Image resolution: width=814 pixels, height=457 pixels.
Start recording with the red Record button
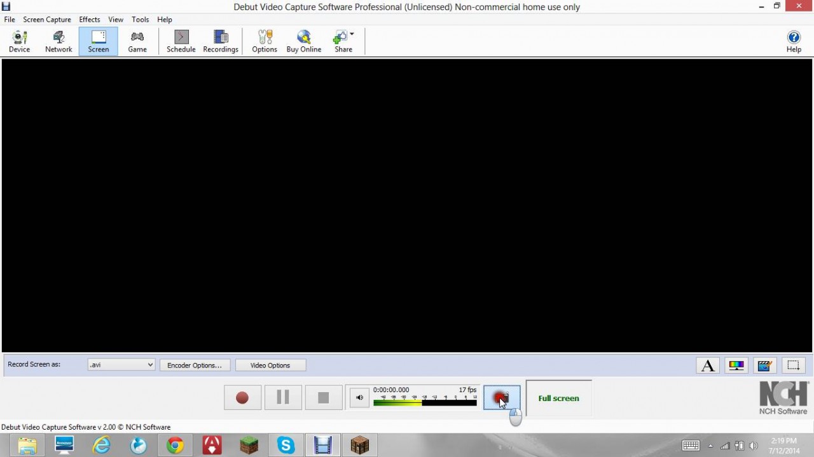click(242, 398)
